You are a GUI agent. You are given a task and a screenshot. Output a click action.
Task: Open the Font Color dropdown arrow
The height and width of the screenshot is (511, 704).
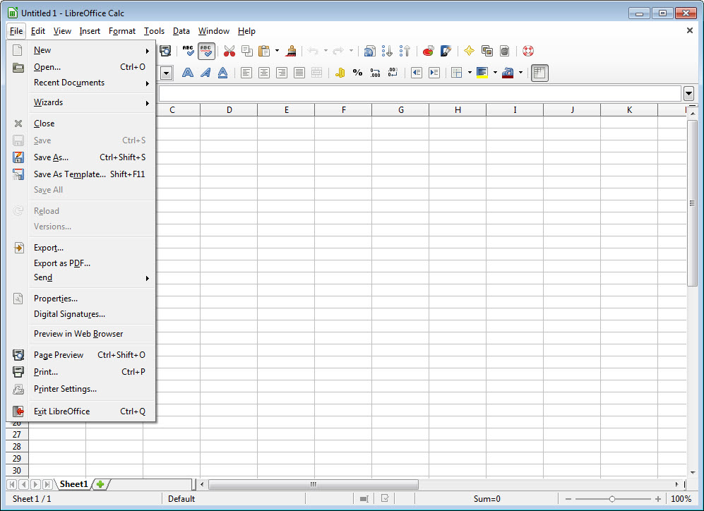tap(521, 73)
